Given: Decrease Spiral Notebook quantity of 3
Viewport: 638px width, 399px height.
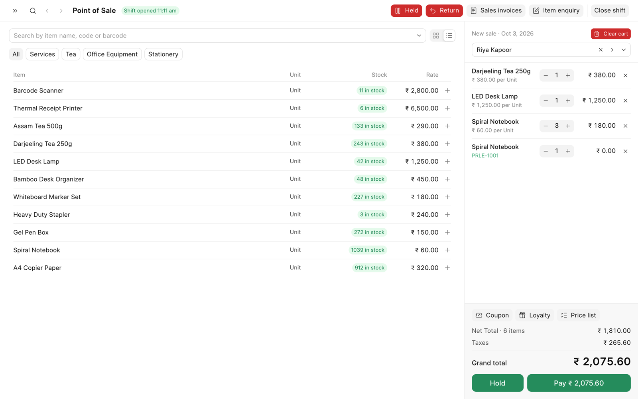Looking at the screenshot, I should click(545, 126).
